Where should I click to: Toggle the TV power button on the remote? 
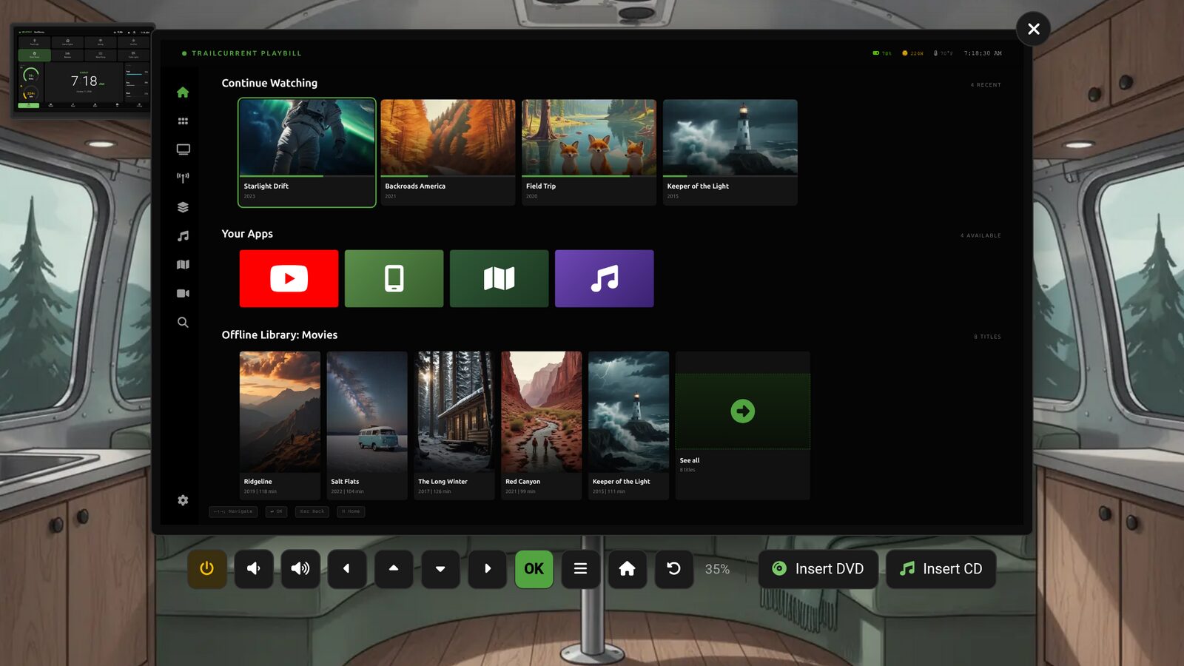point(206,568)
